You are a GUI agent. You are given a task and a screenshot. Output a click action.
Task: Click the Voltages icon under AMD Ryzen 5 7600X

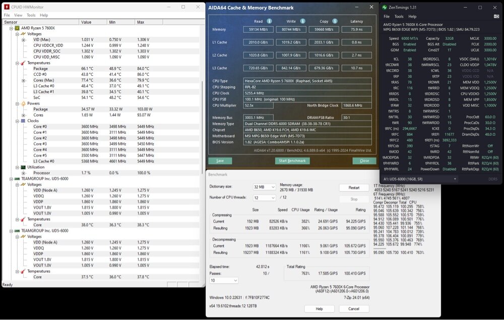pyautogui.click(x=23, y=34)
